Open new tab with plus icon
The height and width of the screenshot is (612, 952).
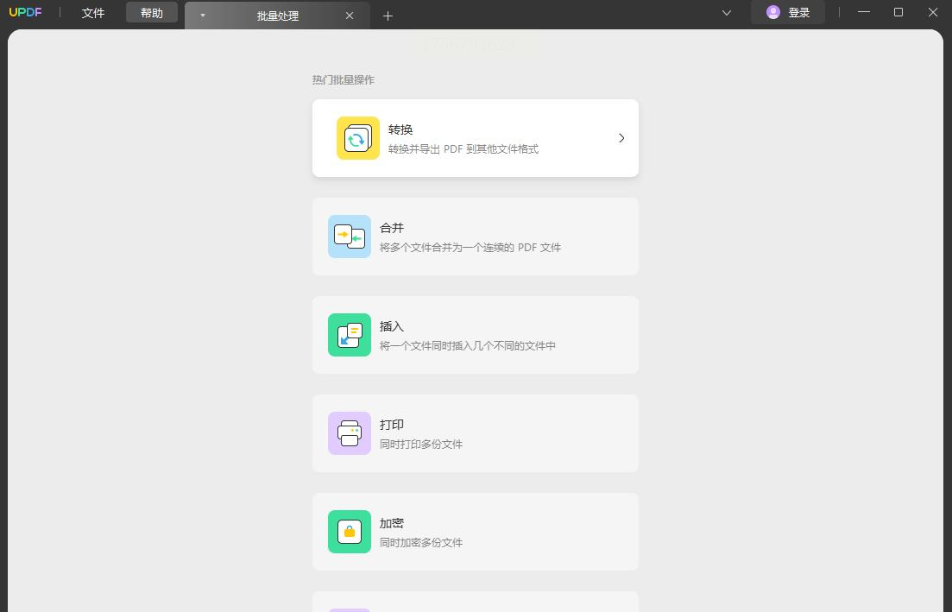pyautogui.click(x=388, y=16)
